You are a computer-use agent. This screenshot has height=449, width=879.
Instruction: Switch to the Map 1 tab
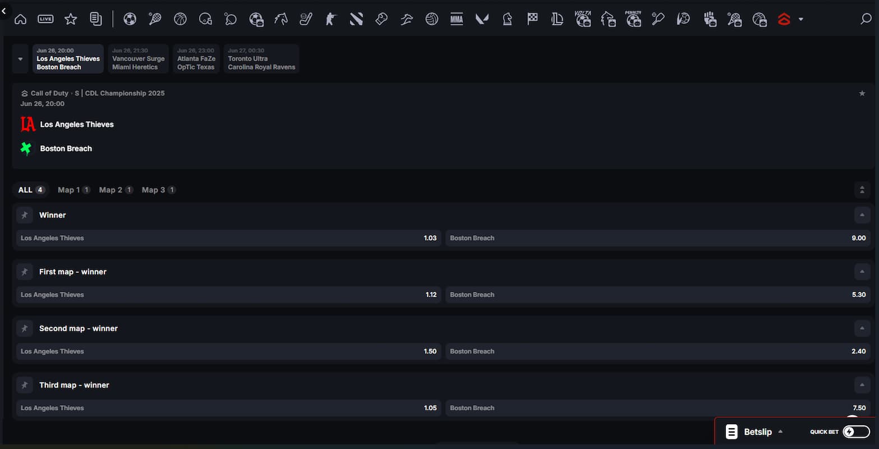74,190
